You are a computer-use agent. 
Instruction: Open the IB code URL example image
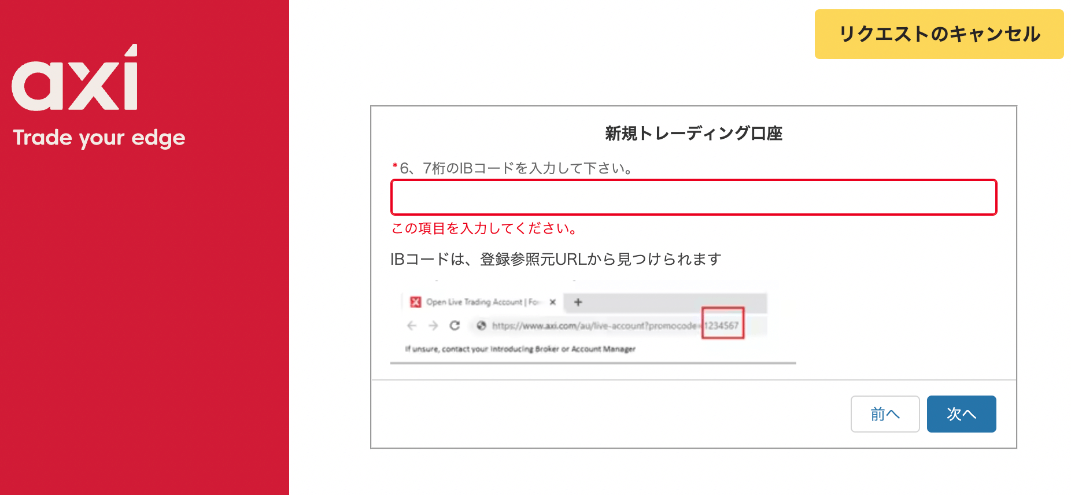pos(593,323)
